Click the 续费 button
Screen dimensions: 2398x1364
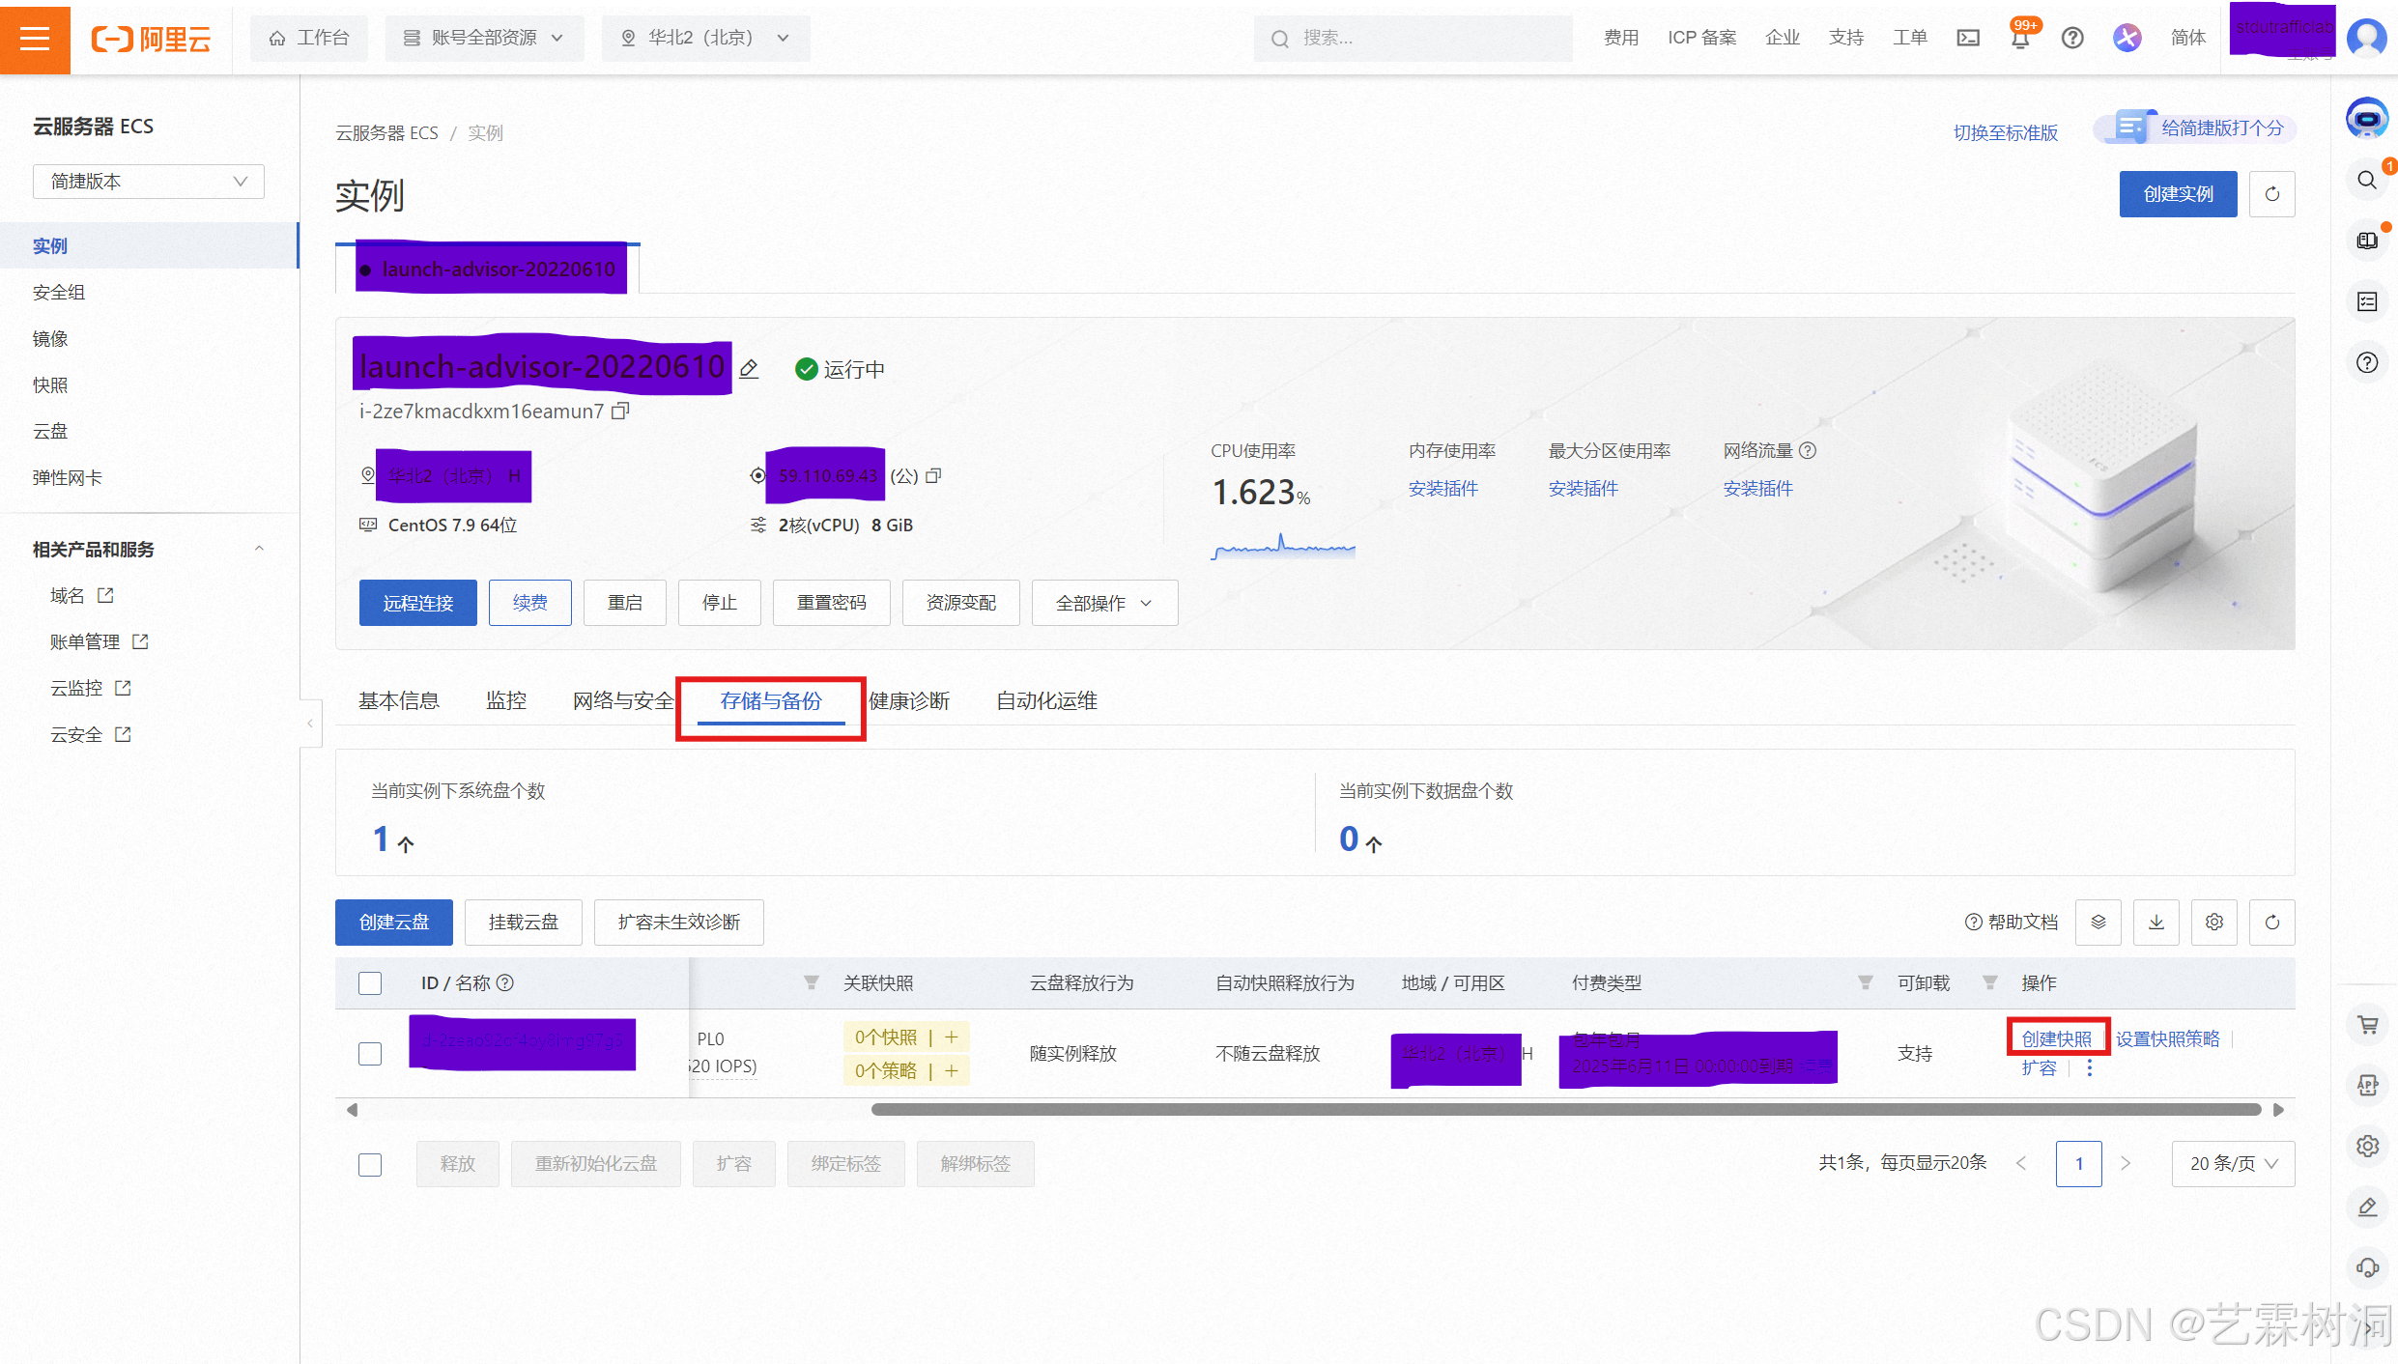click(530, 603)
